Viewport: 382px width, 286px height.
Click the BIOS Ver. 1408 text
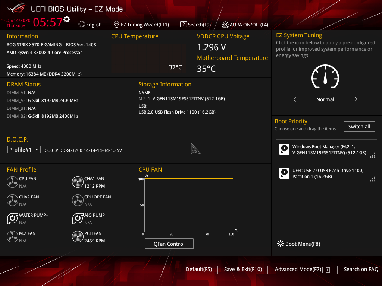click(x=81, y=45)
